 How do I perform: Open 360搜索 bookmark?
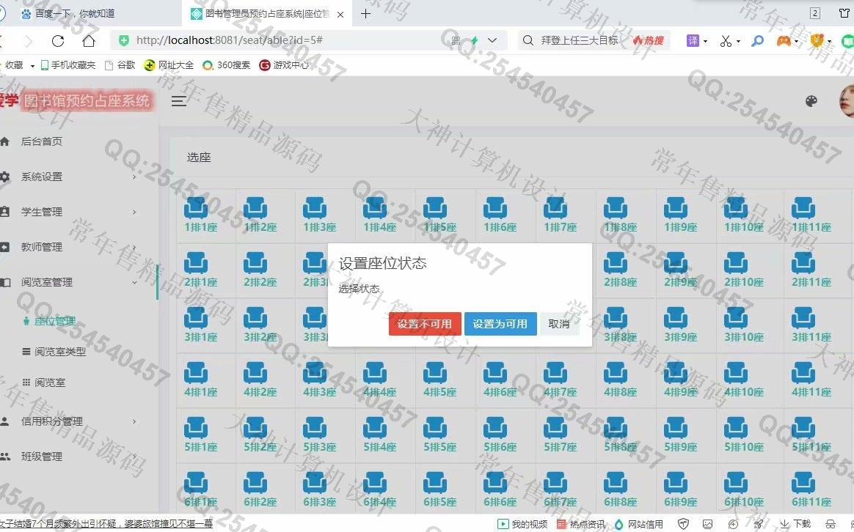coord(226,65)
